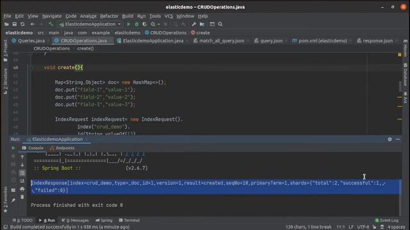Image resolution: width=410 pixels, height=230 pixels.
Task: Pin the Run tab with pin icon
Action: (x=13, y=200)
